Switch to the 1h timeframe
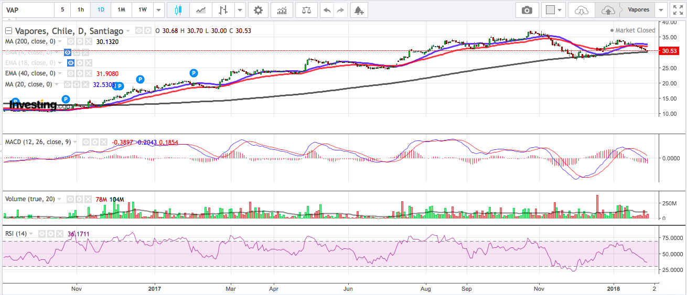687x295 pixels. [80, 10]
